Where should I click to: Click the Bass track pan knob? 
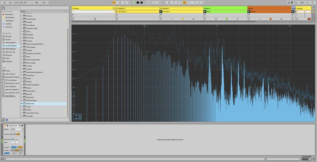click(x=270, y=19)
